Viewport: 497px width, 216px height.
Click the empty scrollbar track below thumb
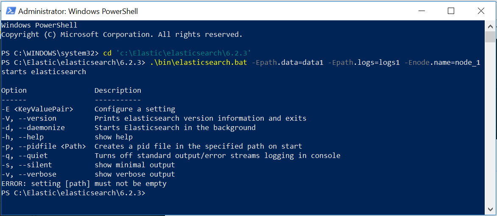[490, 127]
